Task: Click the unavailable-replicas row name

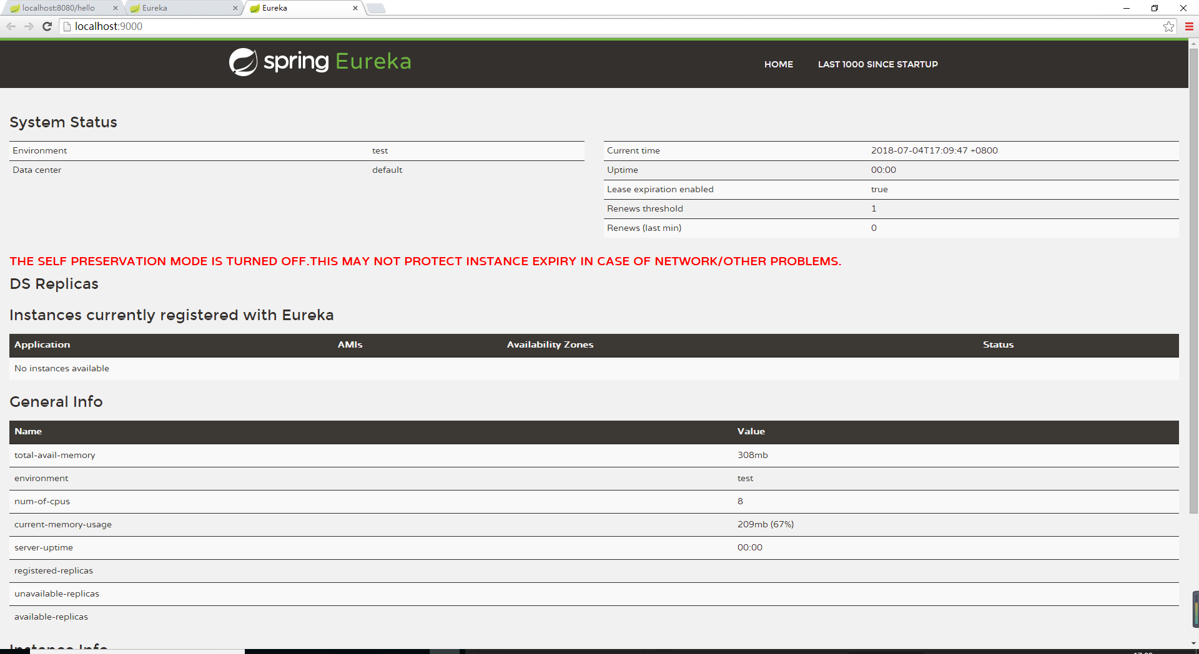Action: click(57, 594)
